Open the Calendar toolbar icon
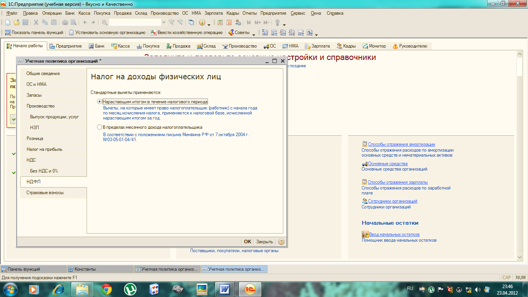Image resolution: width=528 pixels, height=297 pixels. (229, 23)
